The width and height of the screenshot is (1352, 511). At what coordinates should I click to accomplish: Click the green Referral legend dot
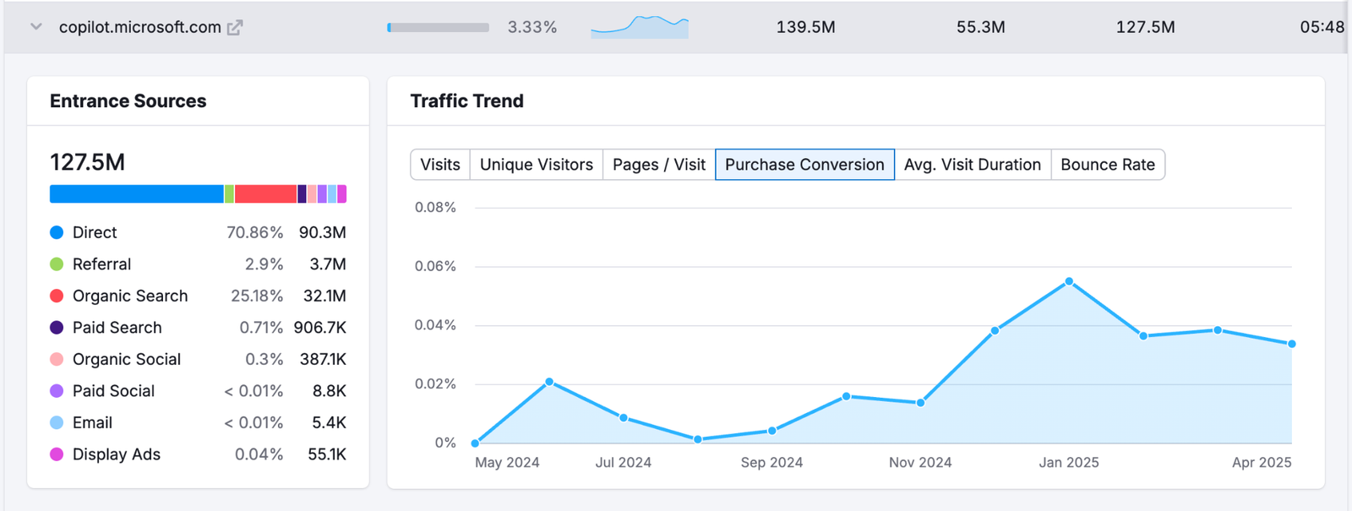click(x=57, y=264)
